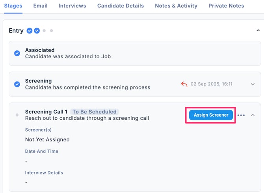Expand the Screening stage row

click(x=253, y=84)
